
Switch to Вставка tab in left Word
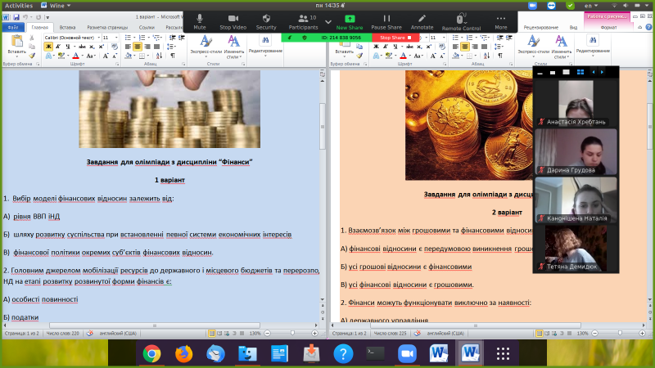pyautogui.click(x=67, y=28)
